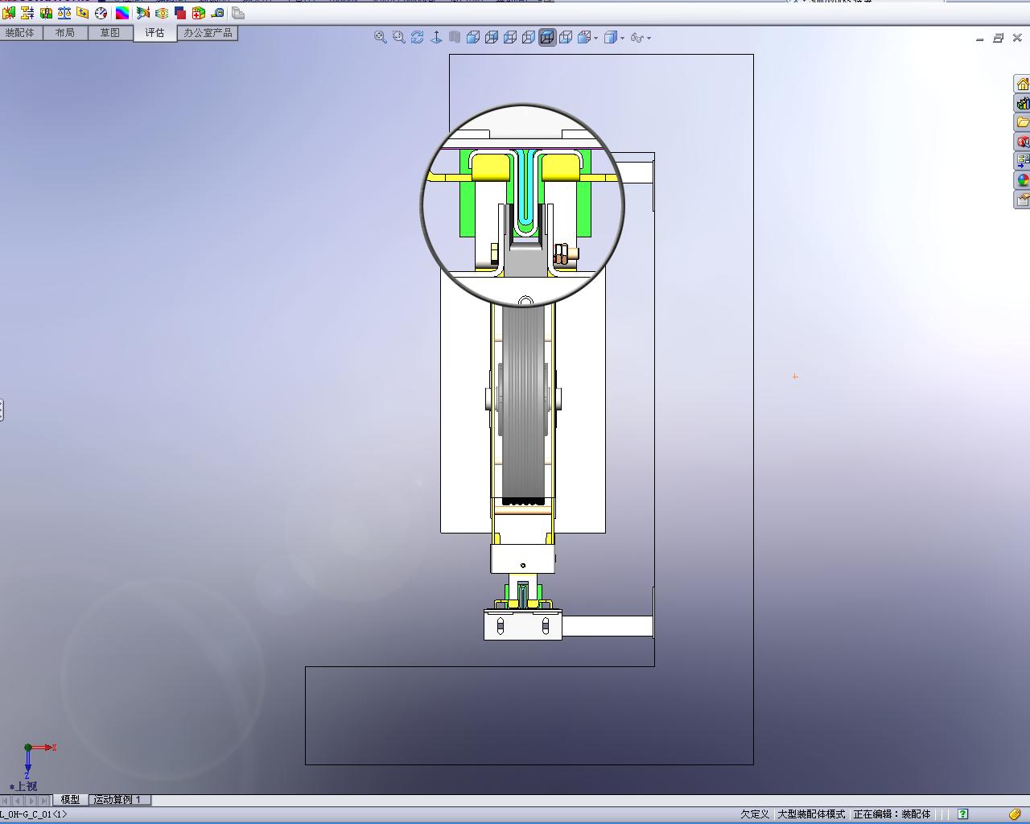Viewport: 1030px width, 824px height.
Task: Open the Custom Properties pane
Action: (1022, 200)
